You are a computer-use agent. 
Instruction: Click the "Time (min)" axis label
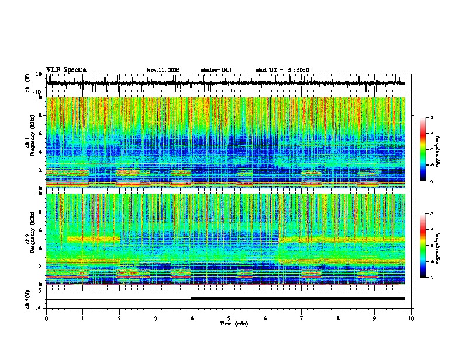[x=234, y=324]
